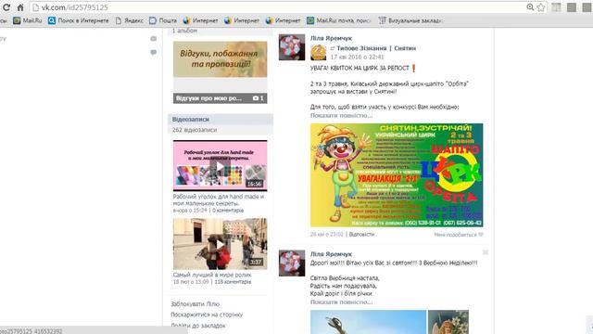The height and width of the screenshot is (334, 593).
Task: Click the speech bubble icon below it in left column
Action: (x=153, y=53)
